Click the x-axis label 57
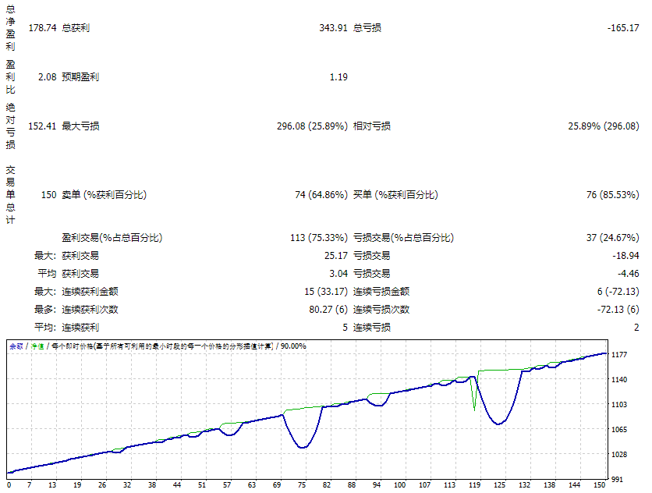This screenshot has width=652, height=493. click(x=227, y=484)
